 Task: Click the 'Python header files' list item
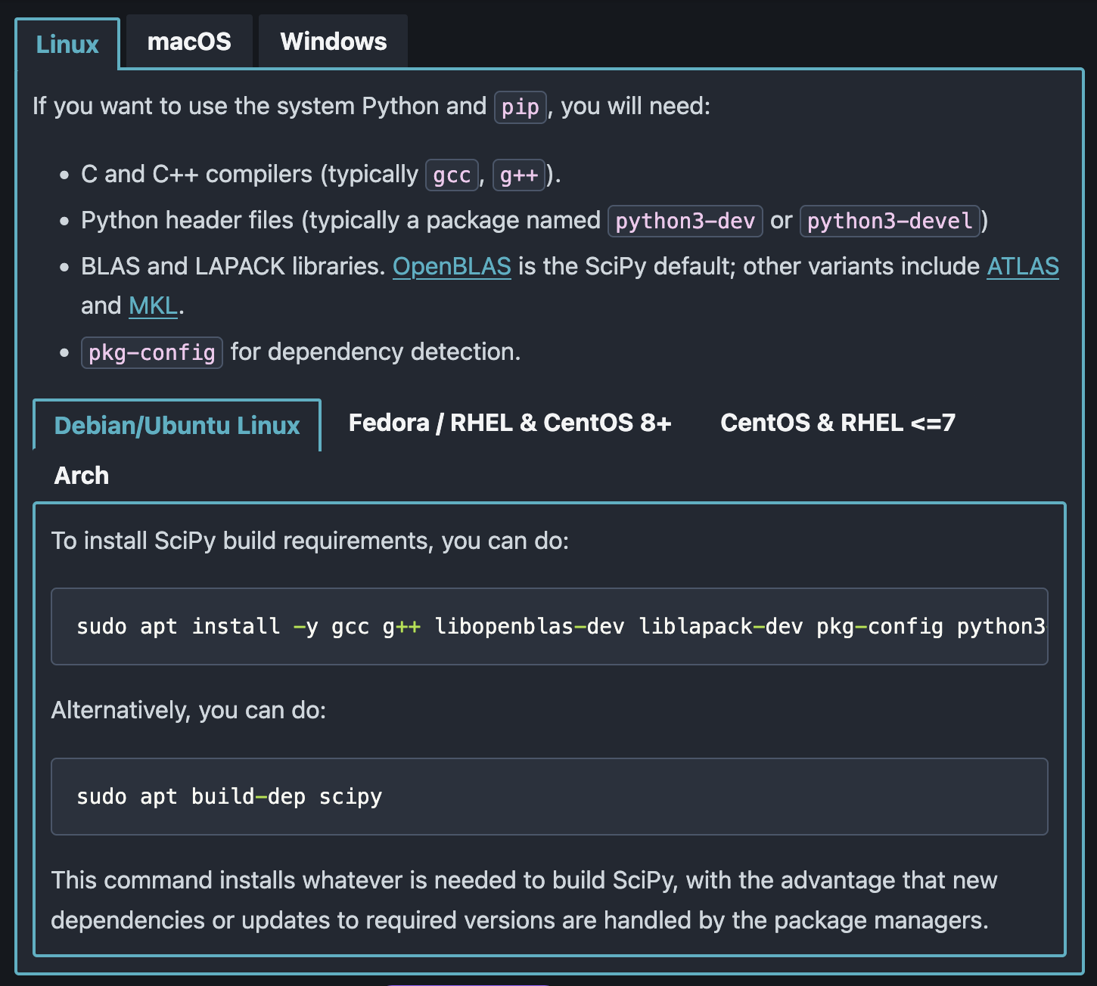(x=534, y=221)
